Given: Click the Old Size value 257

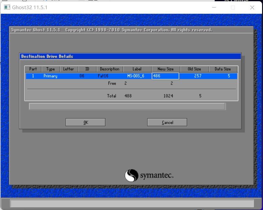Looking at the screenshot, I should tap(198, 76).
